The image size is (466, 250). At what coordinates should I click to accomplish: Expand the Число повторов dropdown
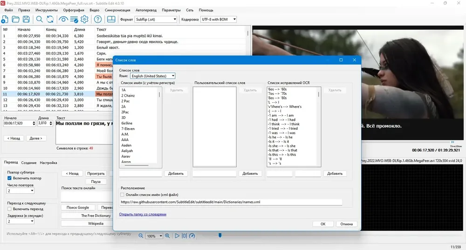coord(20,191)
